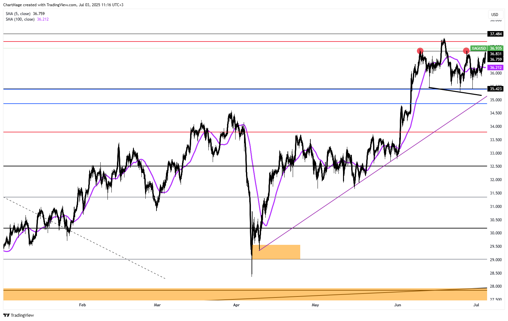Select the red horizontal line near 33.800
The height and width of the screenshot is (321, 508).
[x=245, y=132]
